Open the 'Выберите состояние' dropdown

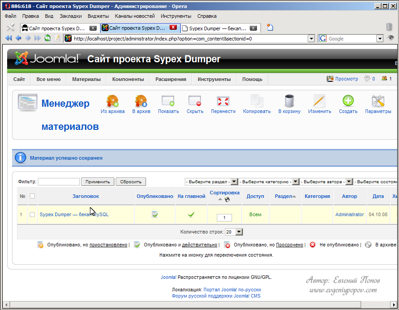click(375, 181)
